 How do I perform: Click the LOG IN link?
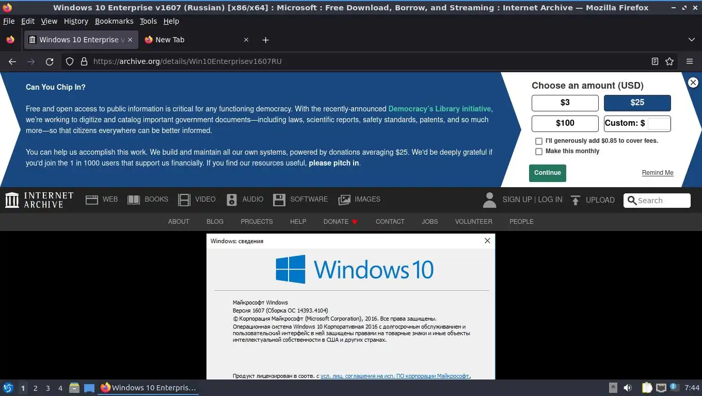(550, 200)
